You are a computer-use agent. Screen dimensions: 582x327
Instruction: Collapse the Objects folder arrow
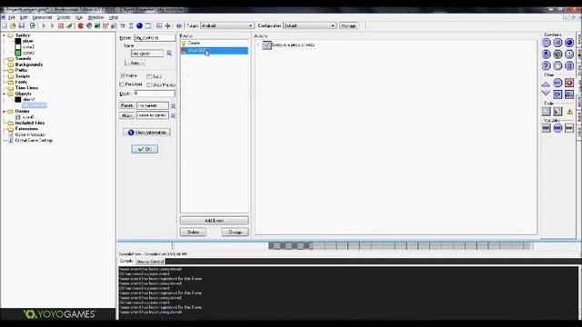4,94
